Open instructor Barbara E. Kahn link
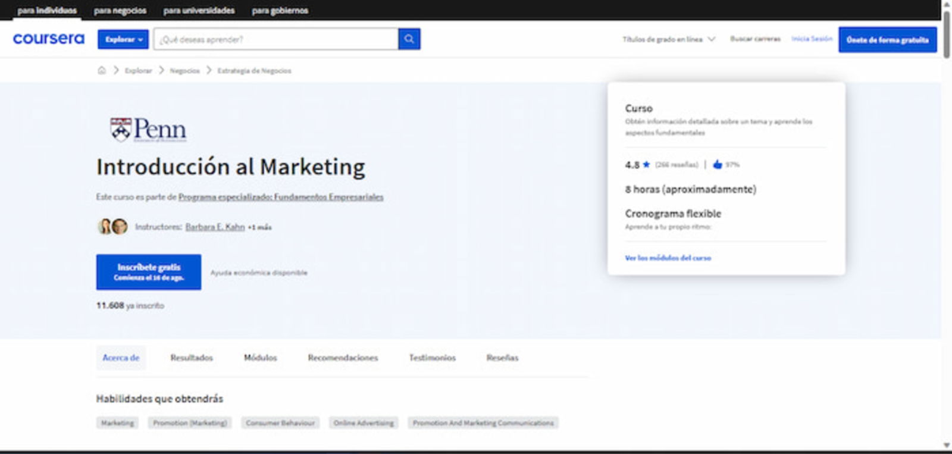Screen dimensions: 952x454 215,227
